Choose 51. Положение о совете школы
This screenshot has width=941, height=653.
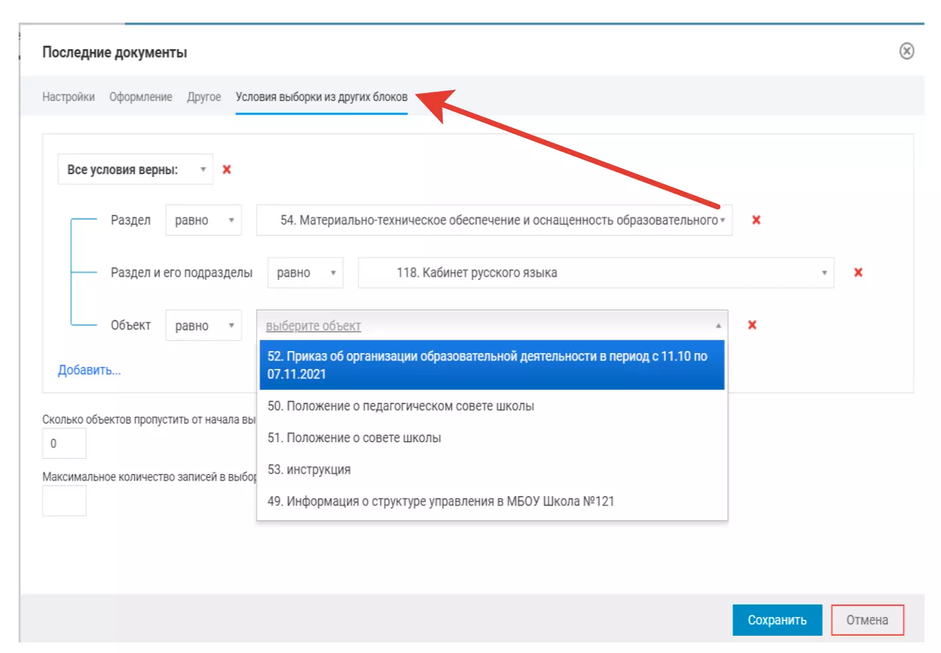[x=492, y=438]
